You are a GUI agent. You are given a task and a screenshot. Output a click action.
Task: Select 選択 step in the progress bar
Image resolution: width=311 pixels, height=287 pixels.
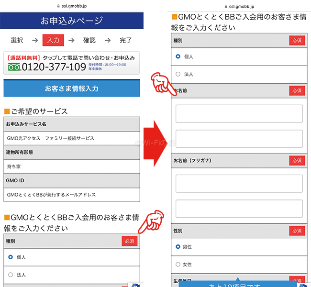tap(17, 40)
